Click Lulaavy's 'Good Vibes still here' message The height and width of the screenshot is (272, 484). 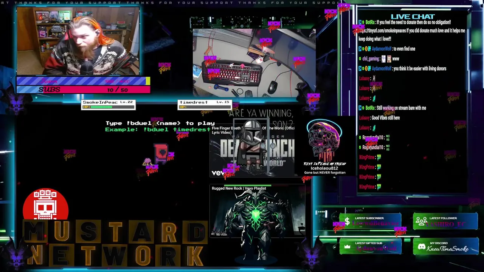click(x=386, y=118)
